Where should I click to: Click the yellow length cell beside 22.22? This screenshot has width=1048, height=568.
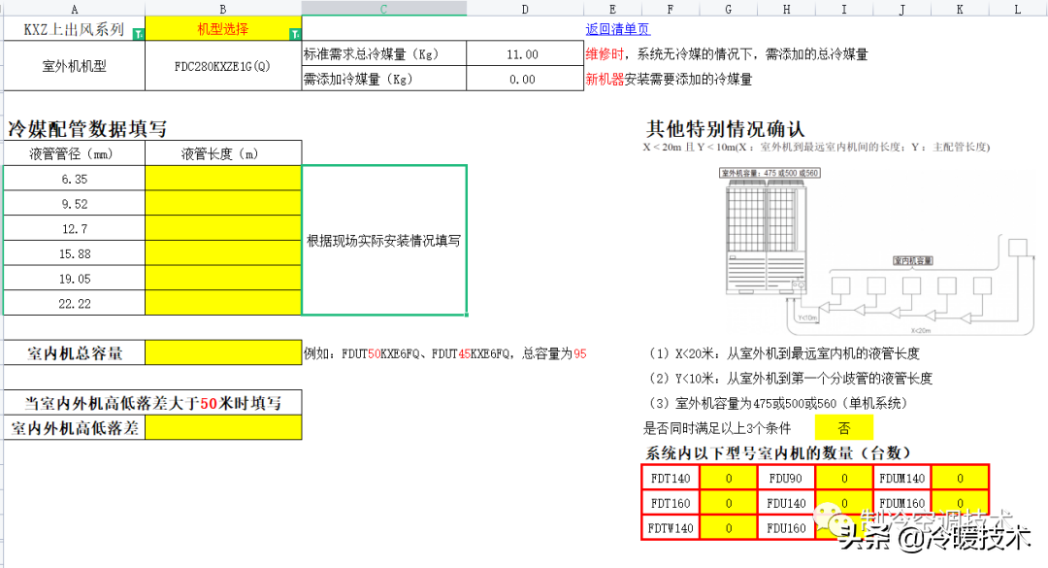(221, 302)
